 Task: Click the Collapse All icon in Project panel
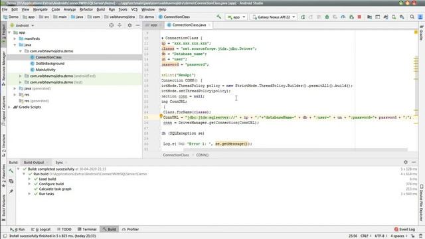(x=120, y=25)
